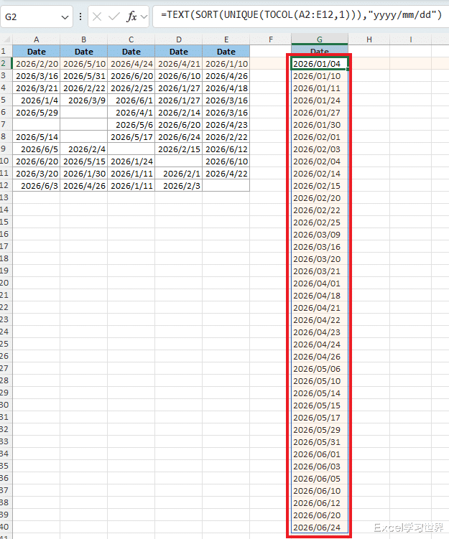
Task: Select cell B3 with 2026/5/31
Action: [x=83, y=76]
